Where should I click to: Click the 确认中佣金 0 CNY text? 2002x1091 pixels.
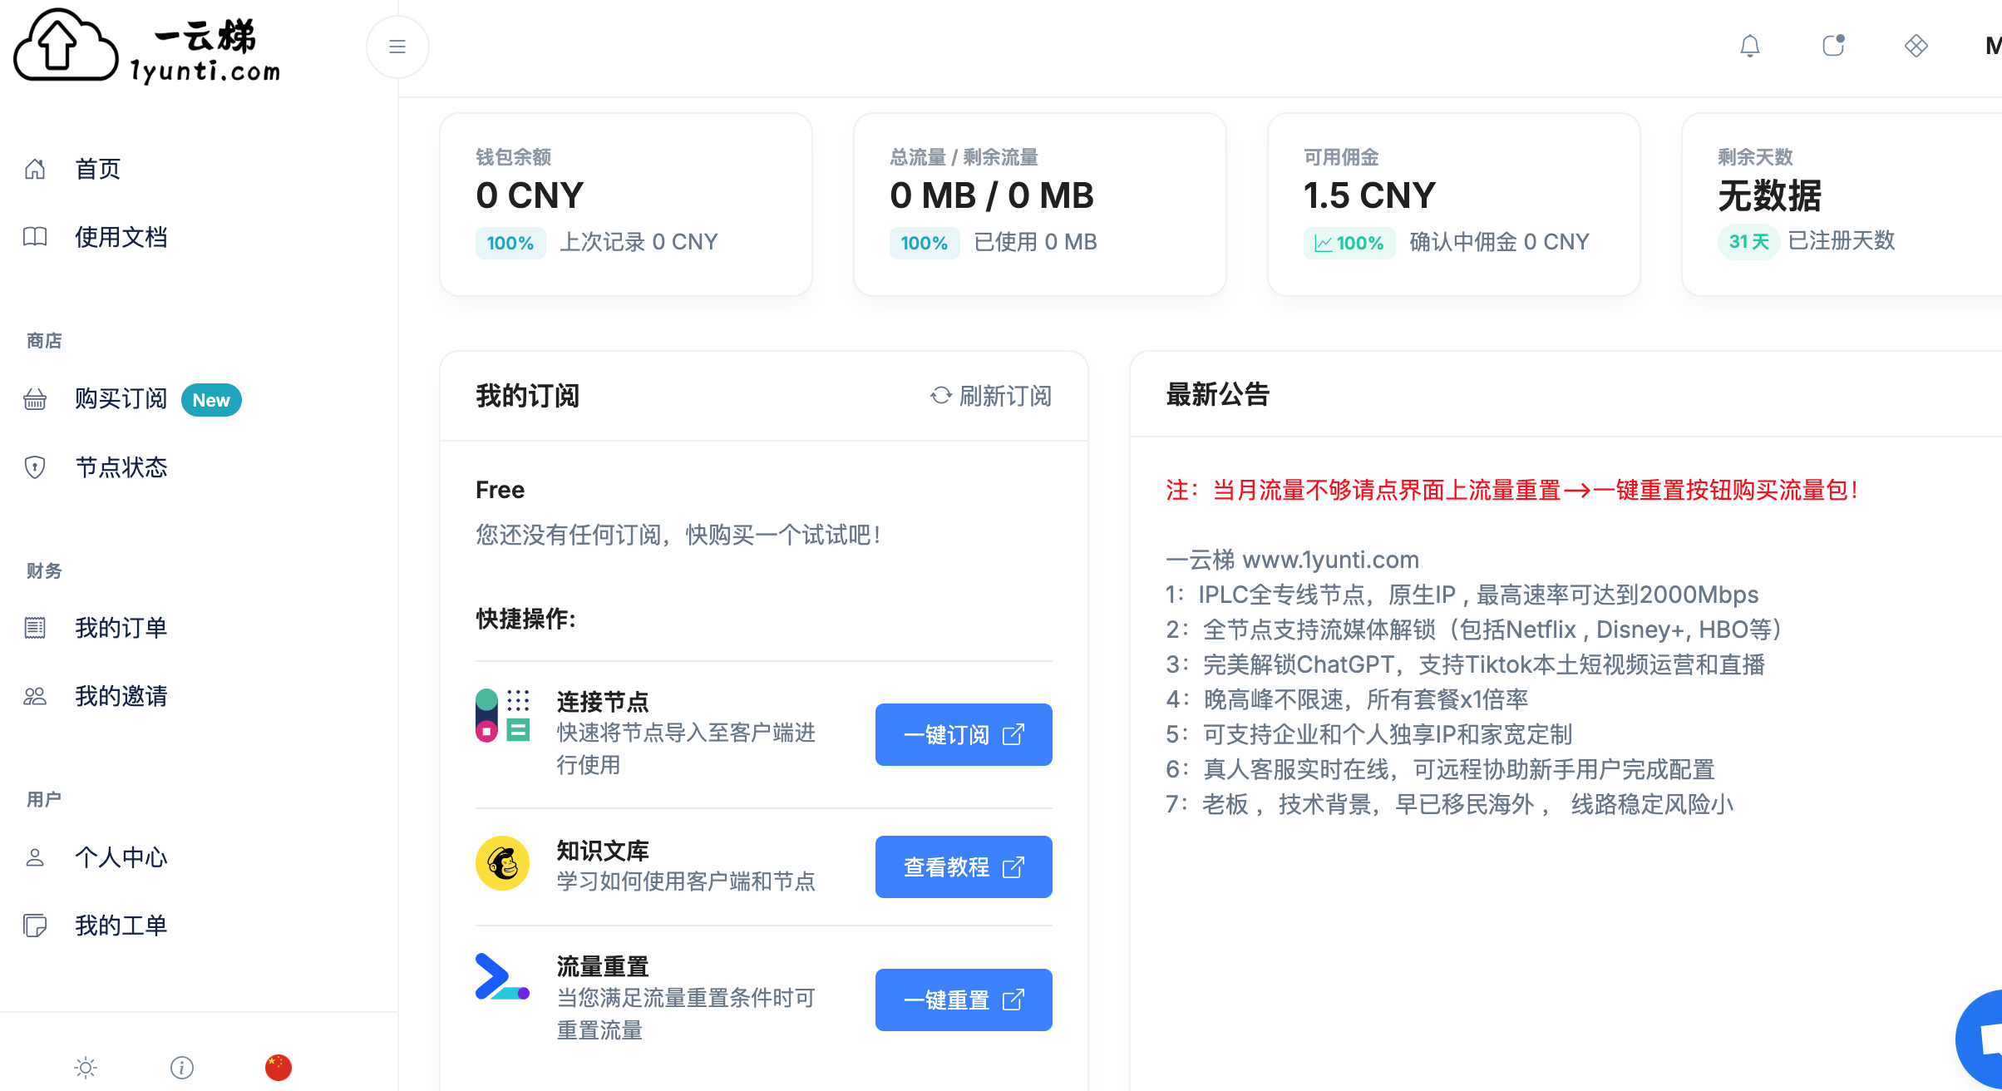[1499, 242]
